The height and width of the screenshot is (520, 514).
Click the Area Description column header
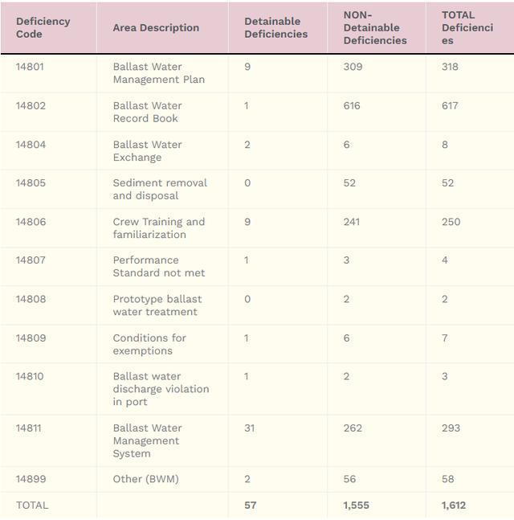(x=156, y=27)
